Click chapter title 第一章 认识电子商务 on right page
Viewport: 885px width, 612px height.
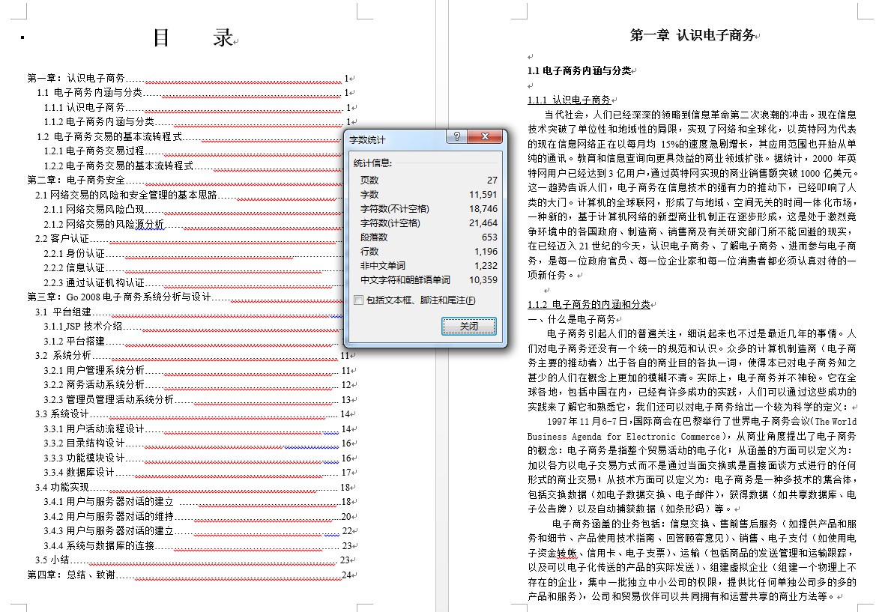coord(692,35)
